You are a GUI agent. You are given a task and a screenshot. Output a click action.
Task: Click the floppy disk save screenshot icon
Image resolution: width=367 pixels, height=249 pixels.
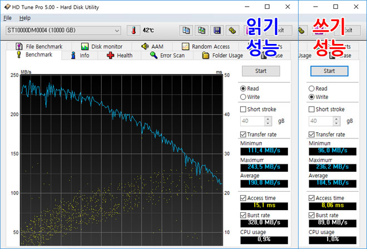217,31
